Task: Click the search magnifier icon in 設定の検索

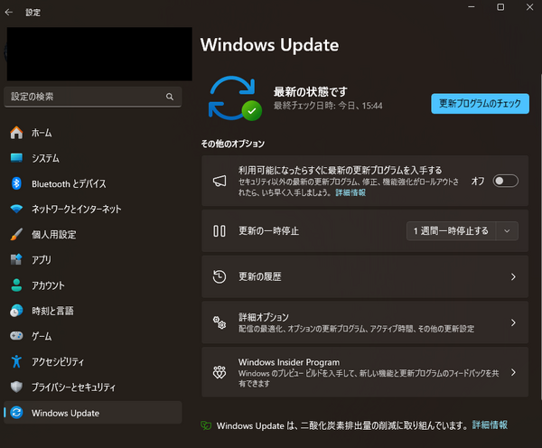Action: pyautogui.click(x=170, y=97)
